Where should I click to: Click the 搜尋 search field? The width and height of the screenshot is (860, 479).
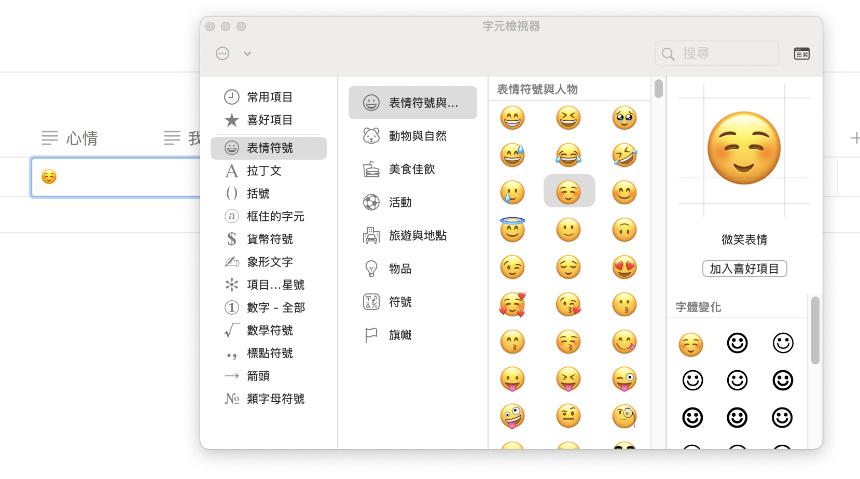point(716,53)
